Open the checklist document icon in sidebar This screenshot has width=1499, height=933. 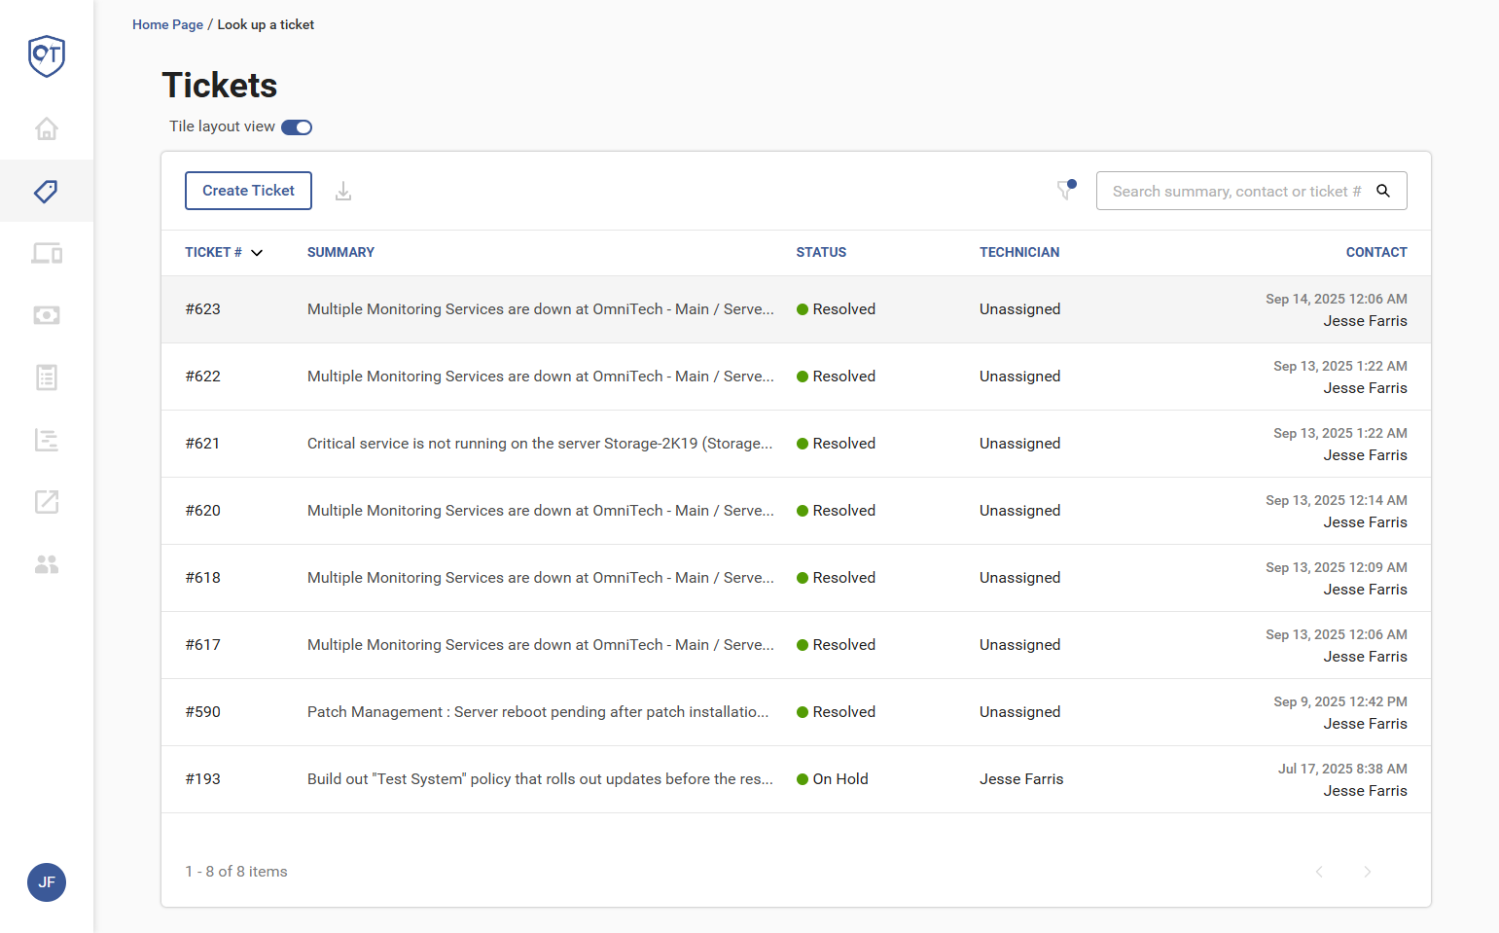pyautogui.click(x=47, y=377)
